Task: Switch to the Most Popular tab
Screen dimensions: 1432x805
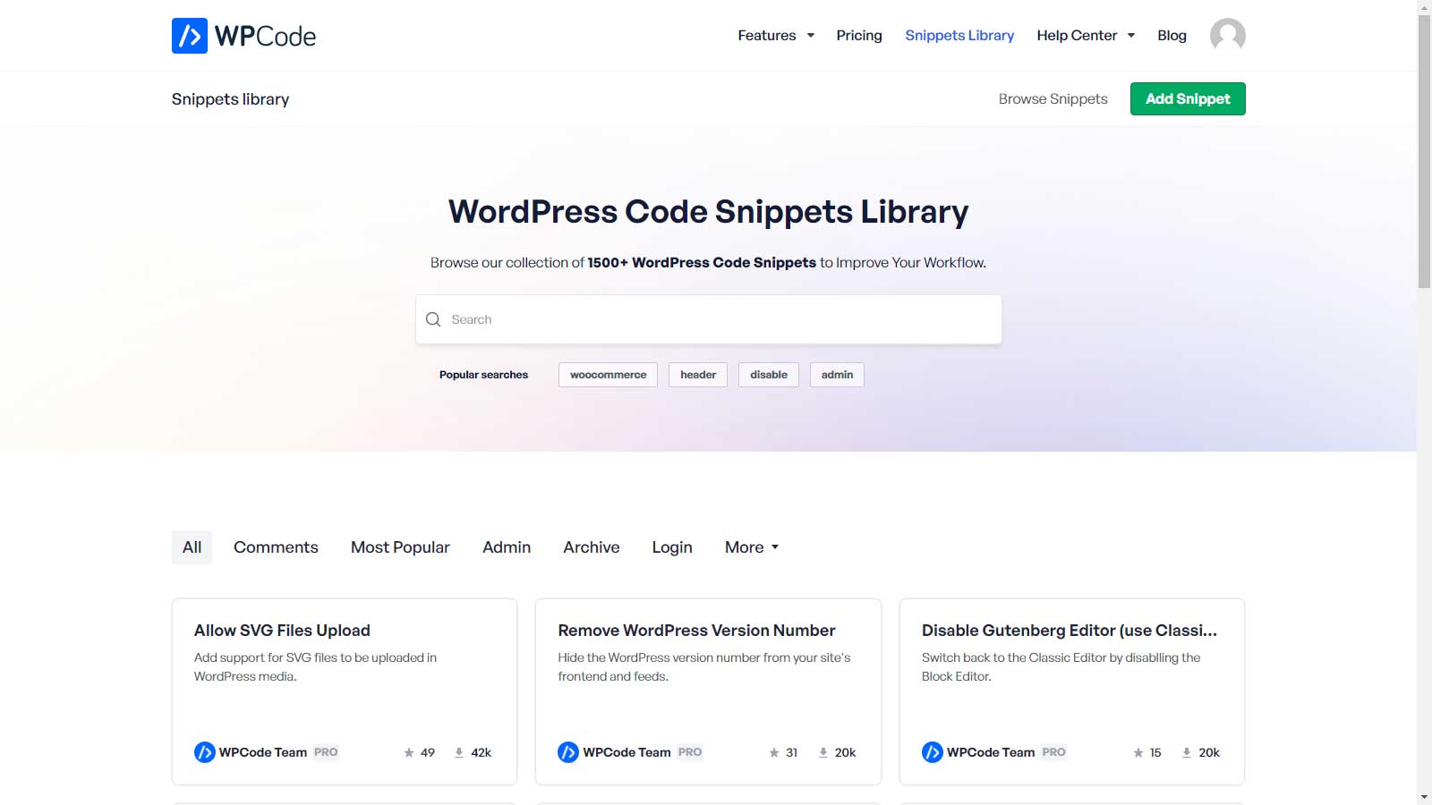Action: click(400, 547)
